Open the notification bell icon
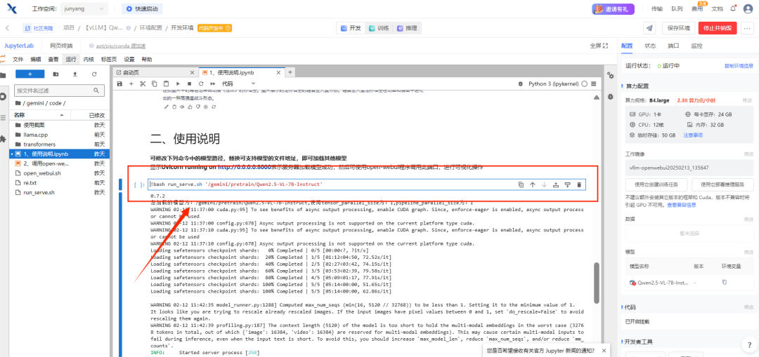 [733, 8]
